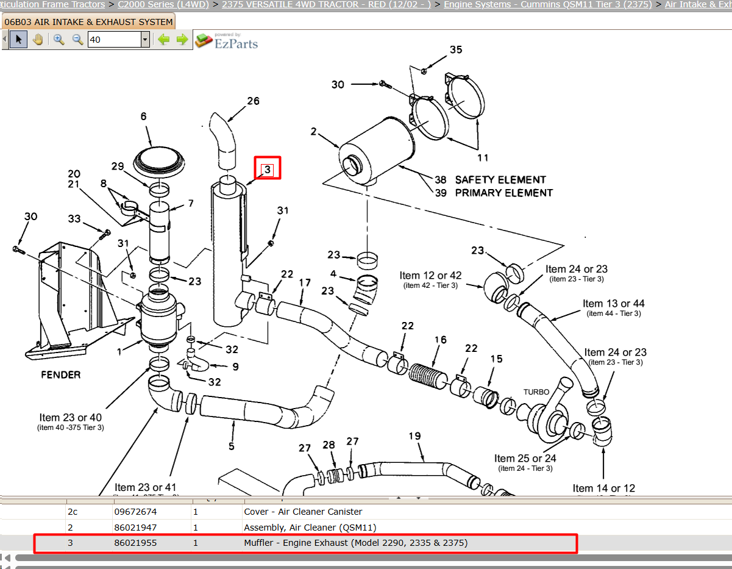
Task: Select callout 11 under the mounting bands
Action: (483, 158)
